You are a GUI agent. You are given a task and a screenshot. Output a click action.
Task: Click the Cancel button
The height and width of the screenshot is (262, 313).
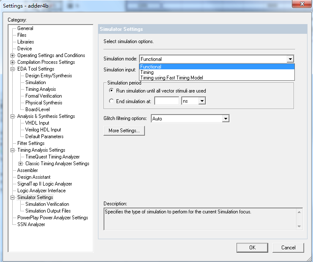[x=288, y=248]
